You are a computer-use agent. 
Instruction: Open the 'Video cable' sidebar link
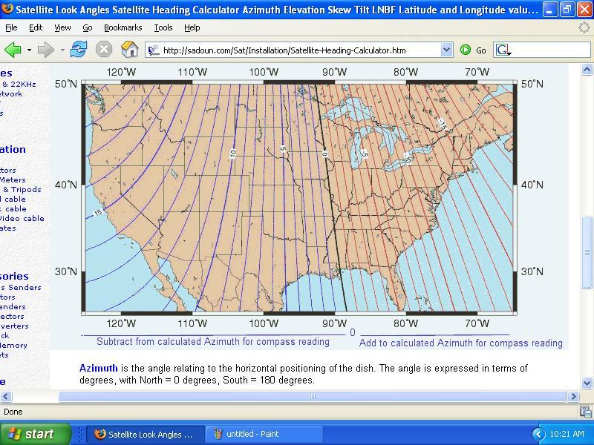tap(22, 218)
